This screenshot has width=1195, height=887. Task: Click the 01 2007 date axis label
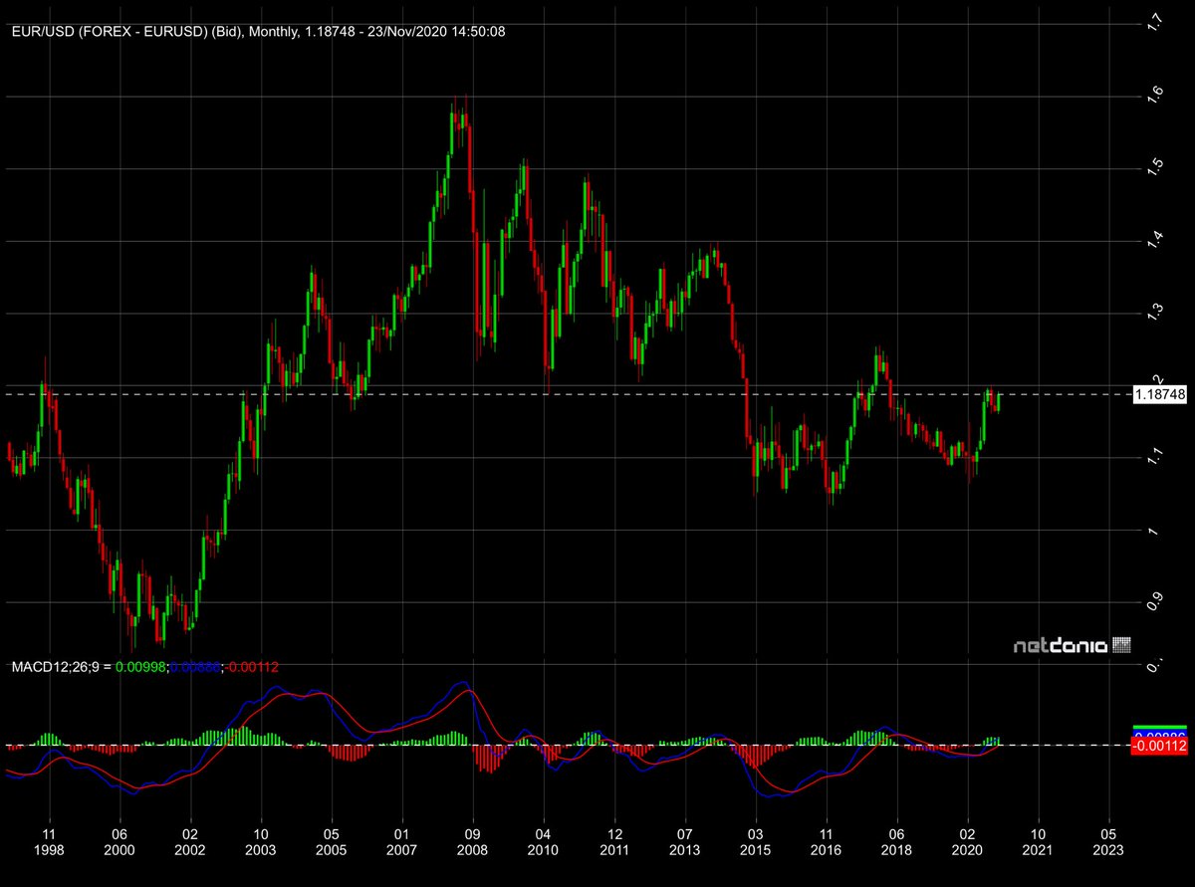click(x=402, y=842)
